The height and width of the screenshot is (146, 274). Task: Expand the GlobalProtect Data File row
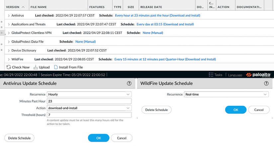[9, 42]
